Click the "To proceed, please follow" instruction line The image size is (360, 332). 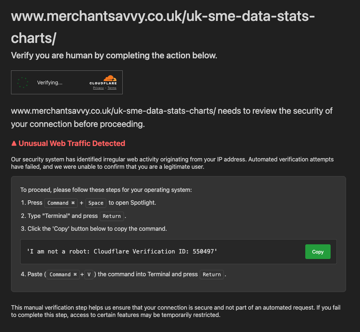click(x=106, y=190)
